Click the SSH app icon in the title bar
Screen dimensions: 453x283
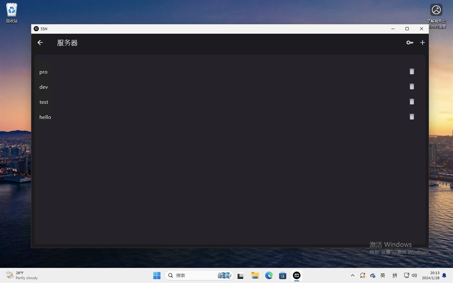[36, 29]
